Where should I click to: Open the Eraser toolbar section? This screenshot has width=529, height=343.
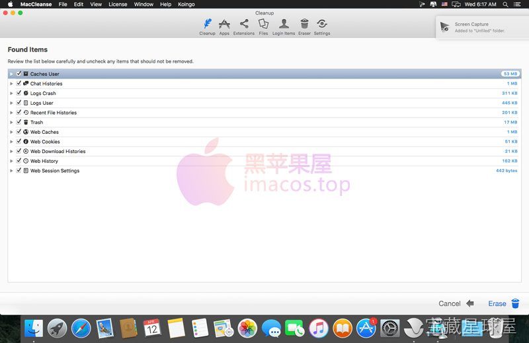coord(304,27)
